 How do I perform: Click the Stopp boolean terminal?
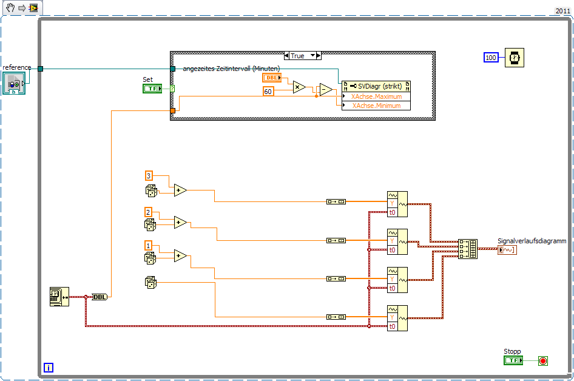(513, 360)
